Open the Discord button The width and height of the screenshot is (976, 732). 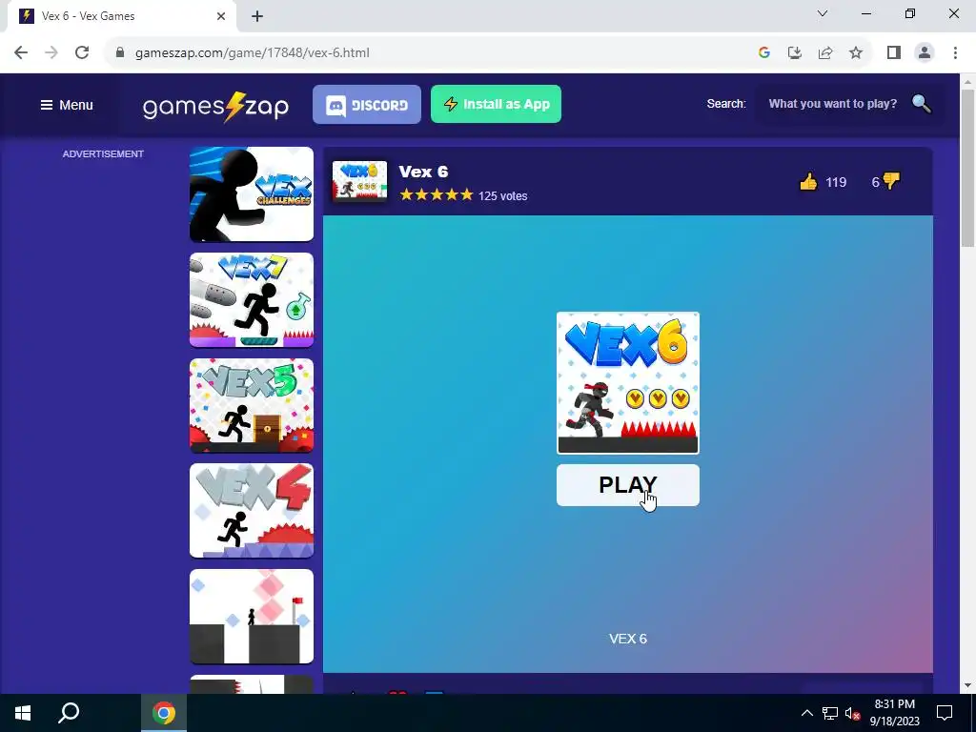(x=367, y=105)
